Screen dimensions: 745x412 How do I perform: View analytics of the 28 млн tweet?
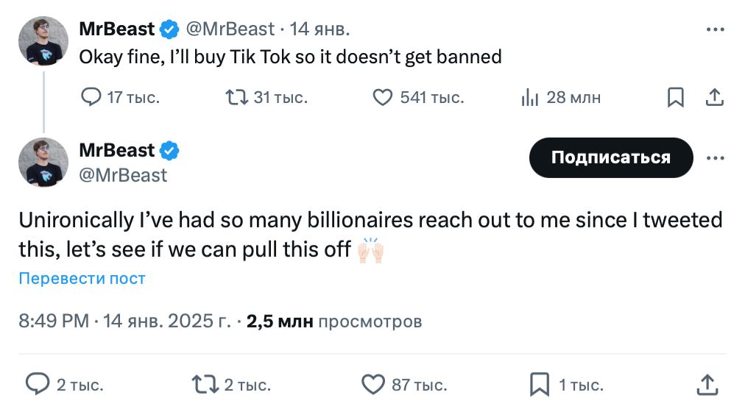(530, 97)
